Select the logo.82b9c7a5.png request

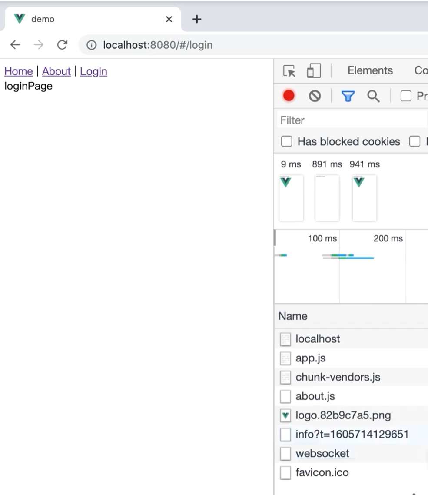[343, 415]
